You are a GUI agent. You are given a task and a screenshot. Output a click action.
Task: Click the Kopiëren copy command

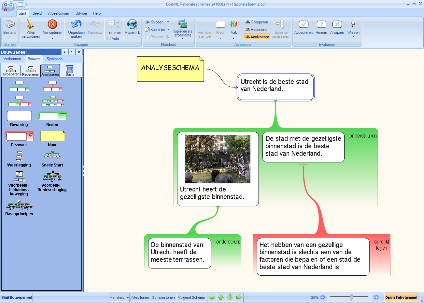click(x=155, y=30)
